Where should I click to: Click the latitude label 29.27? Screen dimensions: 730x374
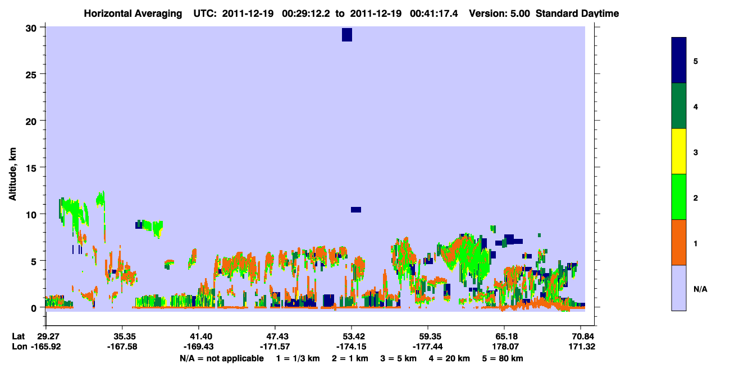tap(48, 336)
